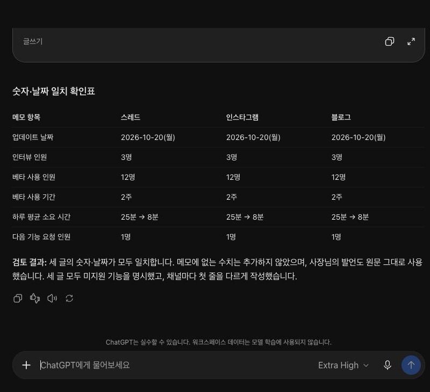The image size is (430, 392).
Task: Copy the 글쓰기 canvas block content
Action: (x=389, y=41)
